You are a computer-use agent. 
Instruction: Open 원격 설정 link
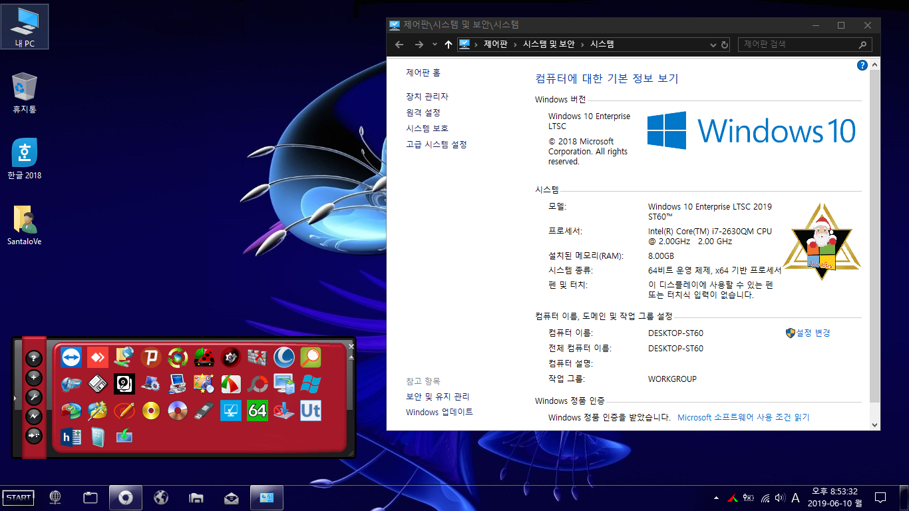423,112
